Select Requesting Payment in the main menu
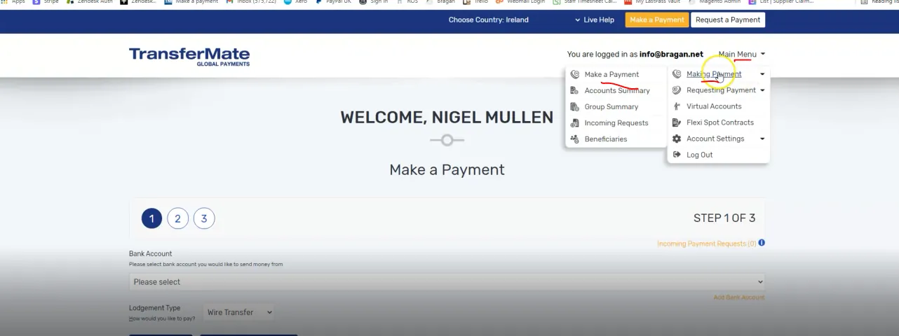This screenshot has width=899, height=336. (721, 90)
